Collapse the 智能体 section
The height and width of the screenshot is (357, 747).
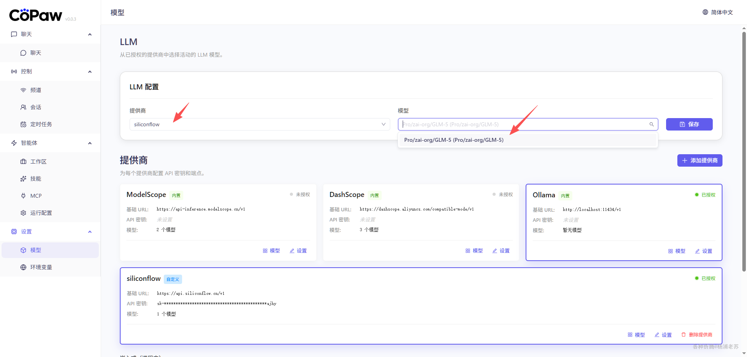[90, 143]
